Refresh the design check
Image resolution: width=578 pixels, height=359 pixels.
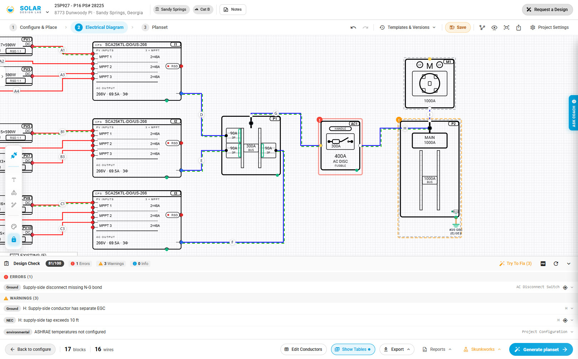click(556, 264)
